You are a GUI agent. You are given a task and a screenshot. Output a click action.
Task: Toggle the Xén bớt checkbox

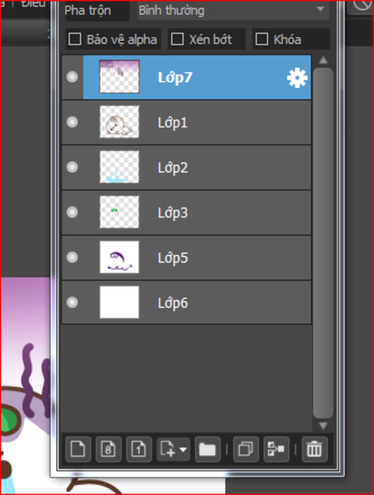tap(177, 39)
